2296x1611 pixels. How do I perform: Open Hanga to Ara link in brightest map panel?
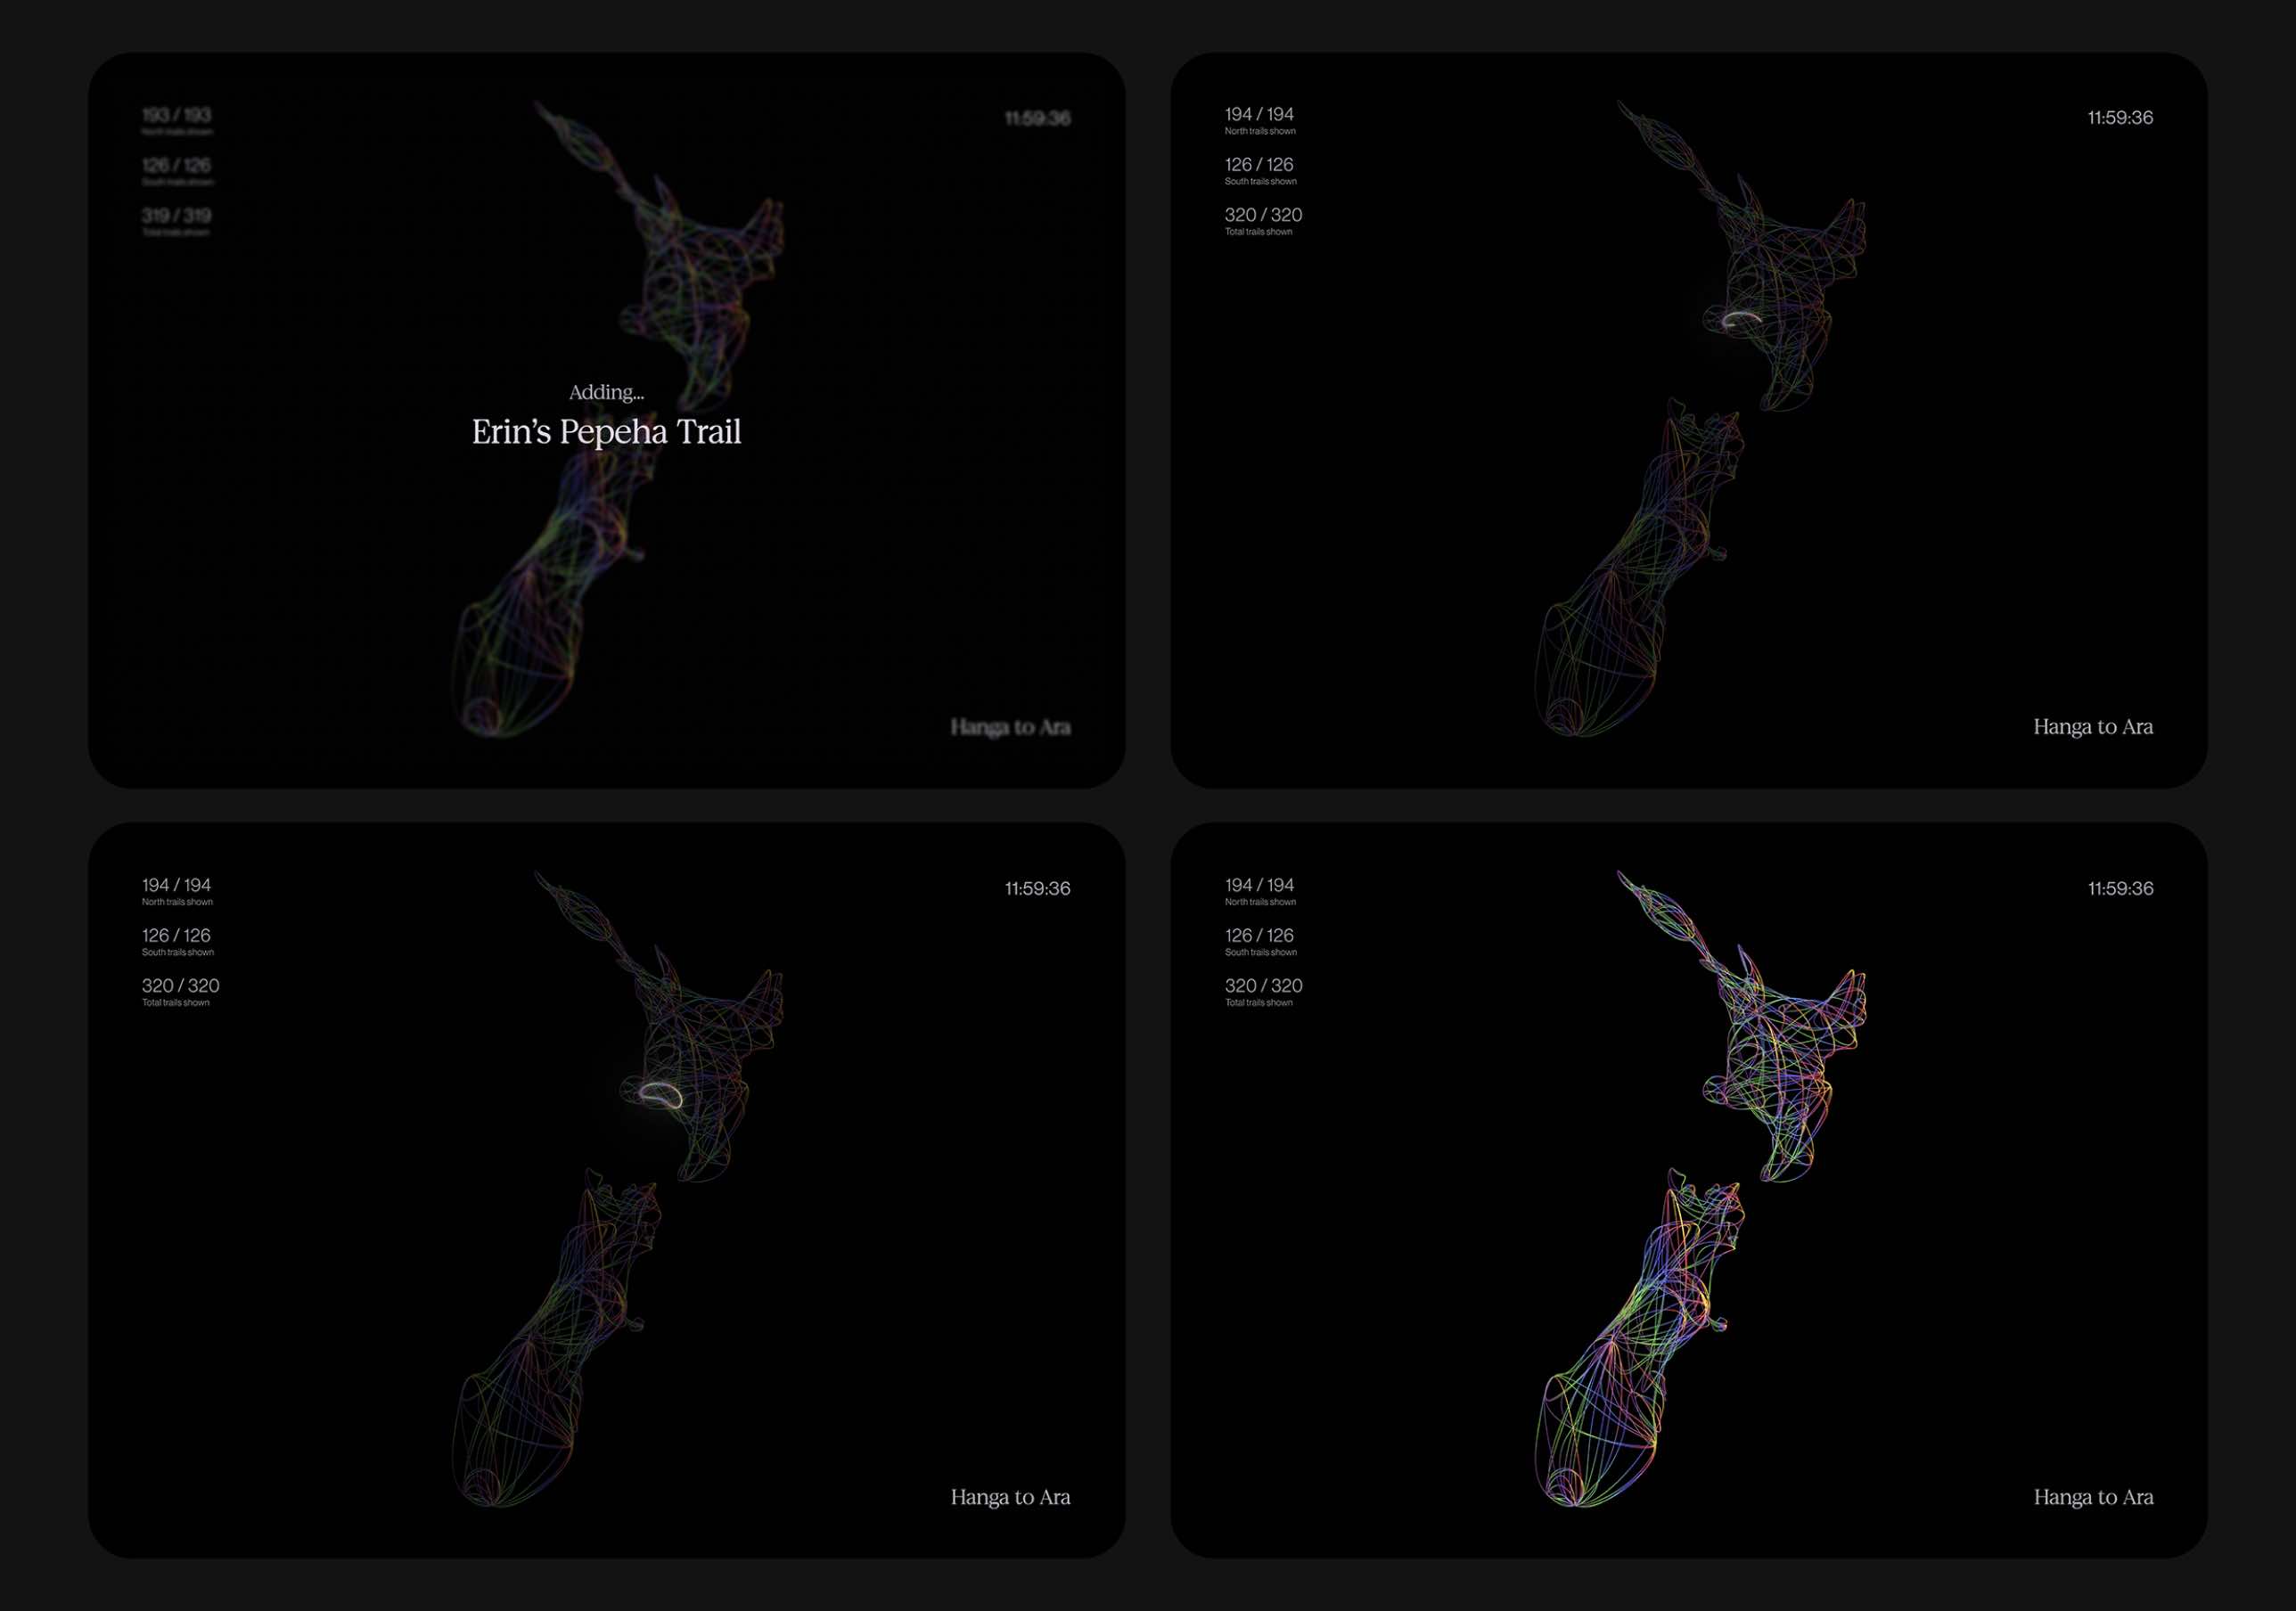(2093, 1497)
